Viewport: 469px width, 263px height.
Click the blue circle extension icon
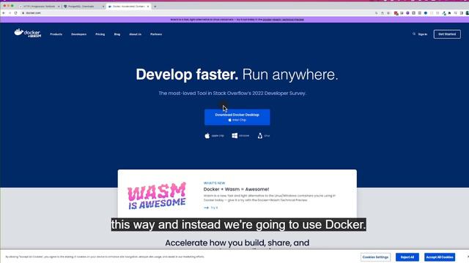(425, 13)
